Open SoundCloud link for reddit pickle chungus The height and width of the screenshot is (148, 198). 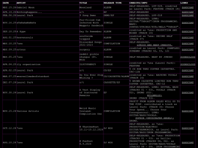coord(188,57)
